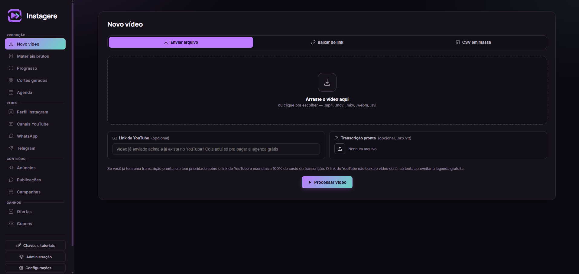The width and height of the screenshot is (579, 274).
Task: Click the sidebar vertical scrollbar
Action: pos(73,124)
